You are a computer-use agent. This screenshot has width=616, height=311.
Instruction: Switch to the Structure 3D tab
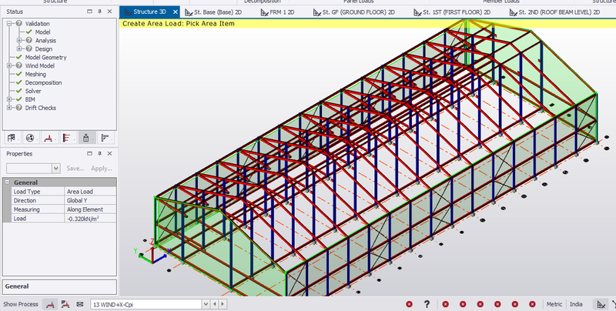point(149,12)
